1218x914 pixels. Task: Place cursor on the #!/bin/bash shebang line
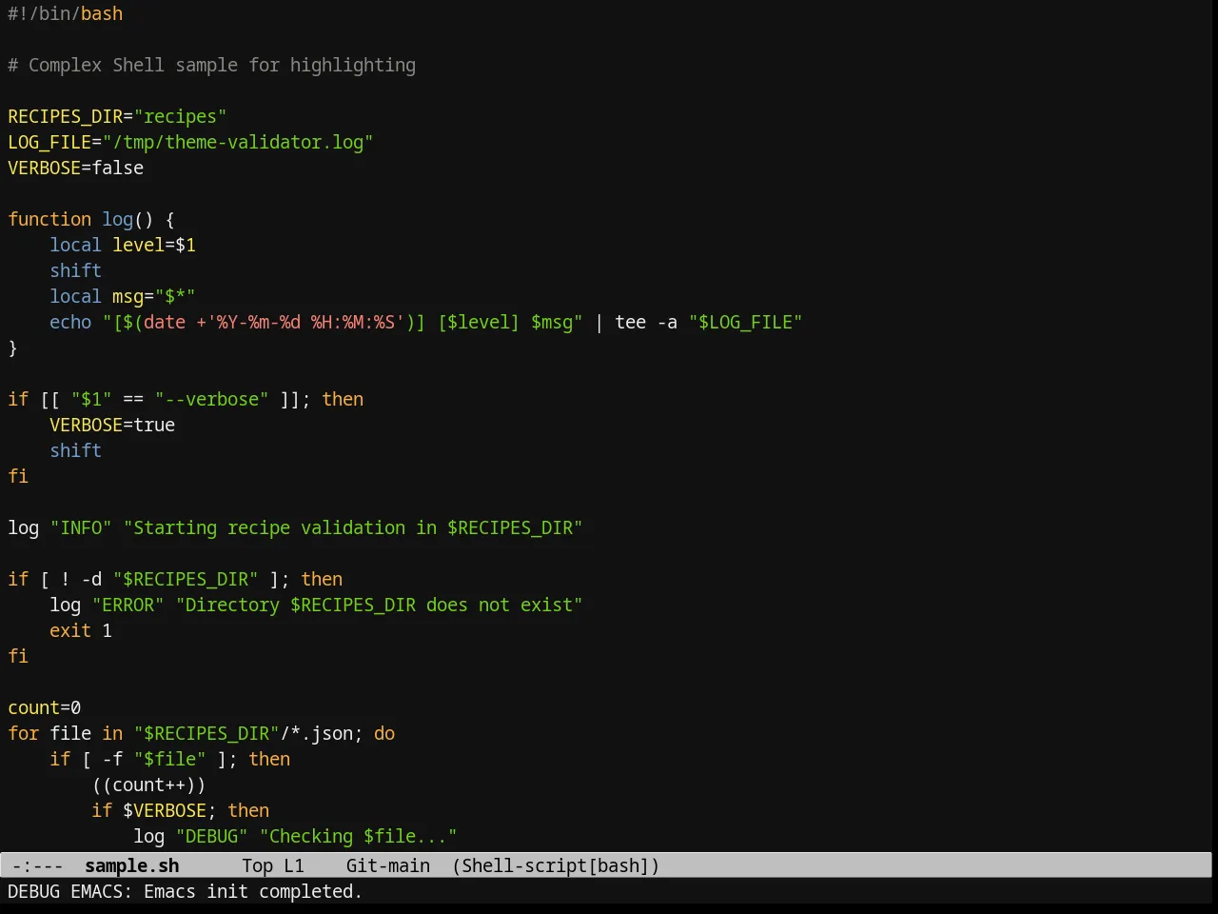66,13
